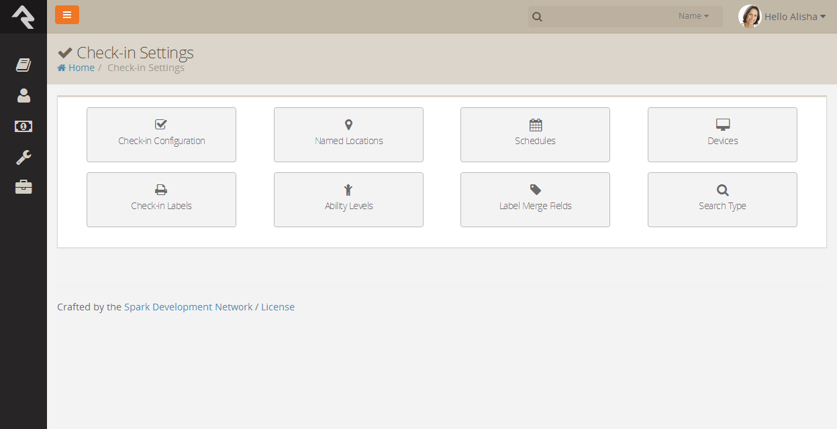Image resolution: width=837 pixels, height=429 pixels.
Task: Open the Hello Alisha user dropdown
Action: point(795,17)
